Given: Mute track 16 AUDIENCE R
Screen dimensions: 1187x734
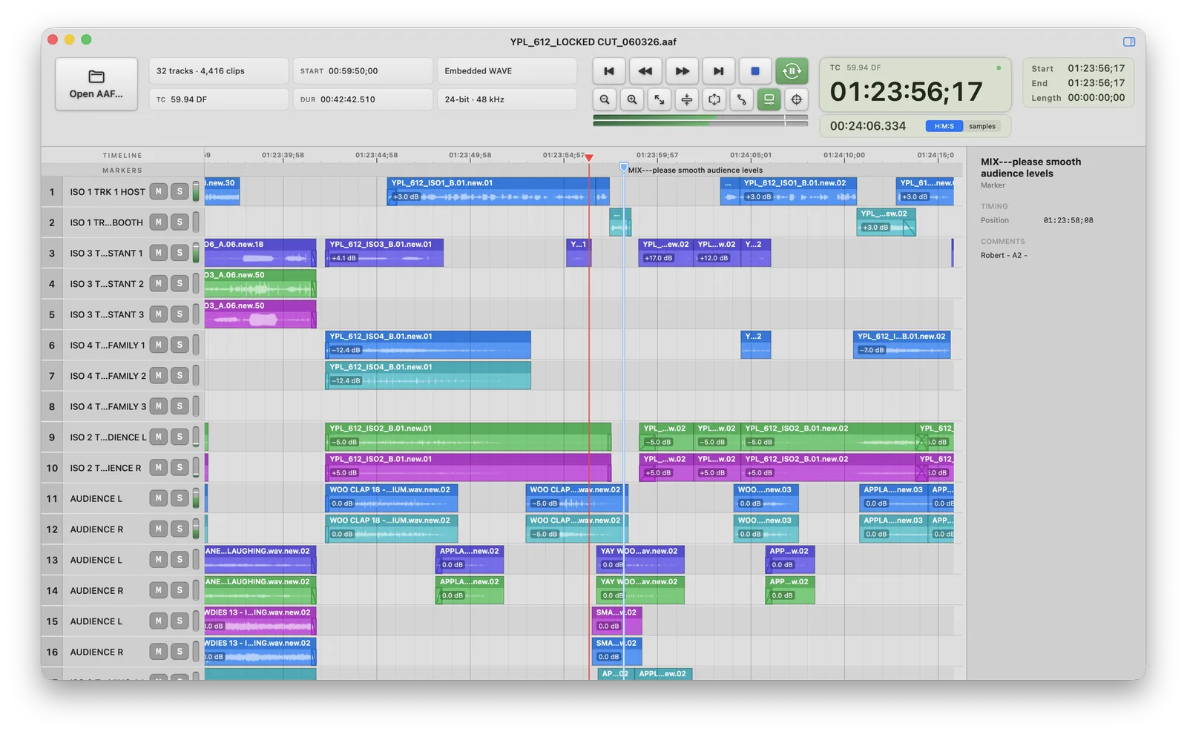Looking at the screenshot, I should pyautogui.click(x=158, y=652).
